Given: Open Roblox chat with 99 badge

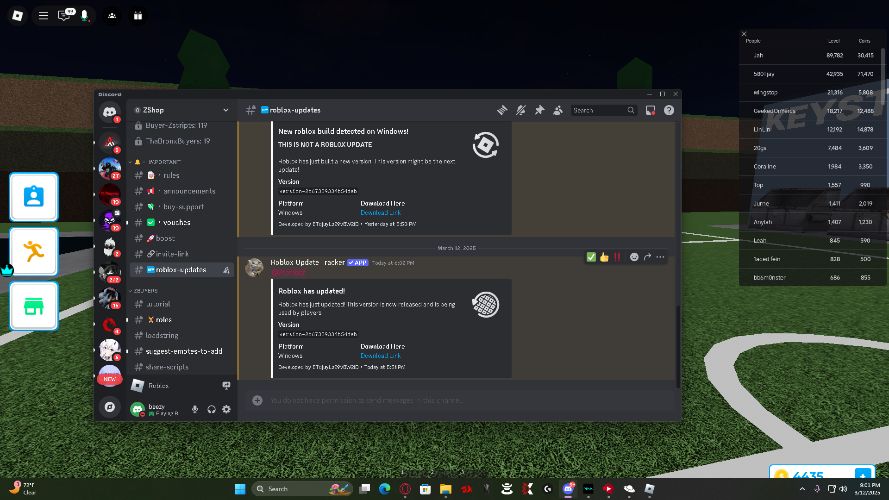Looking at the screenshot, I should (64, 16).
